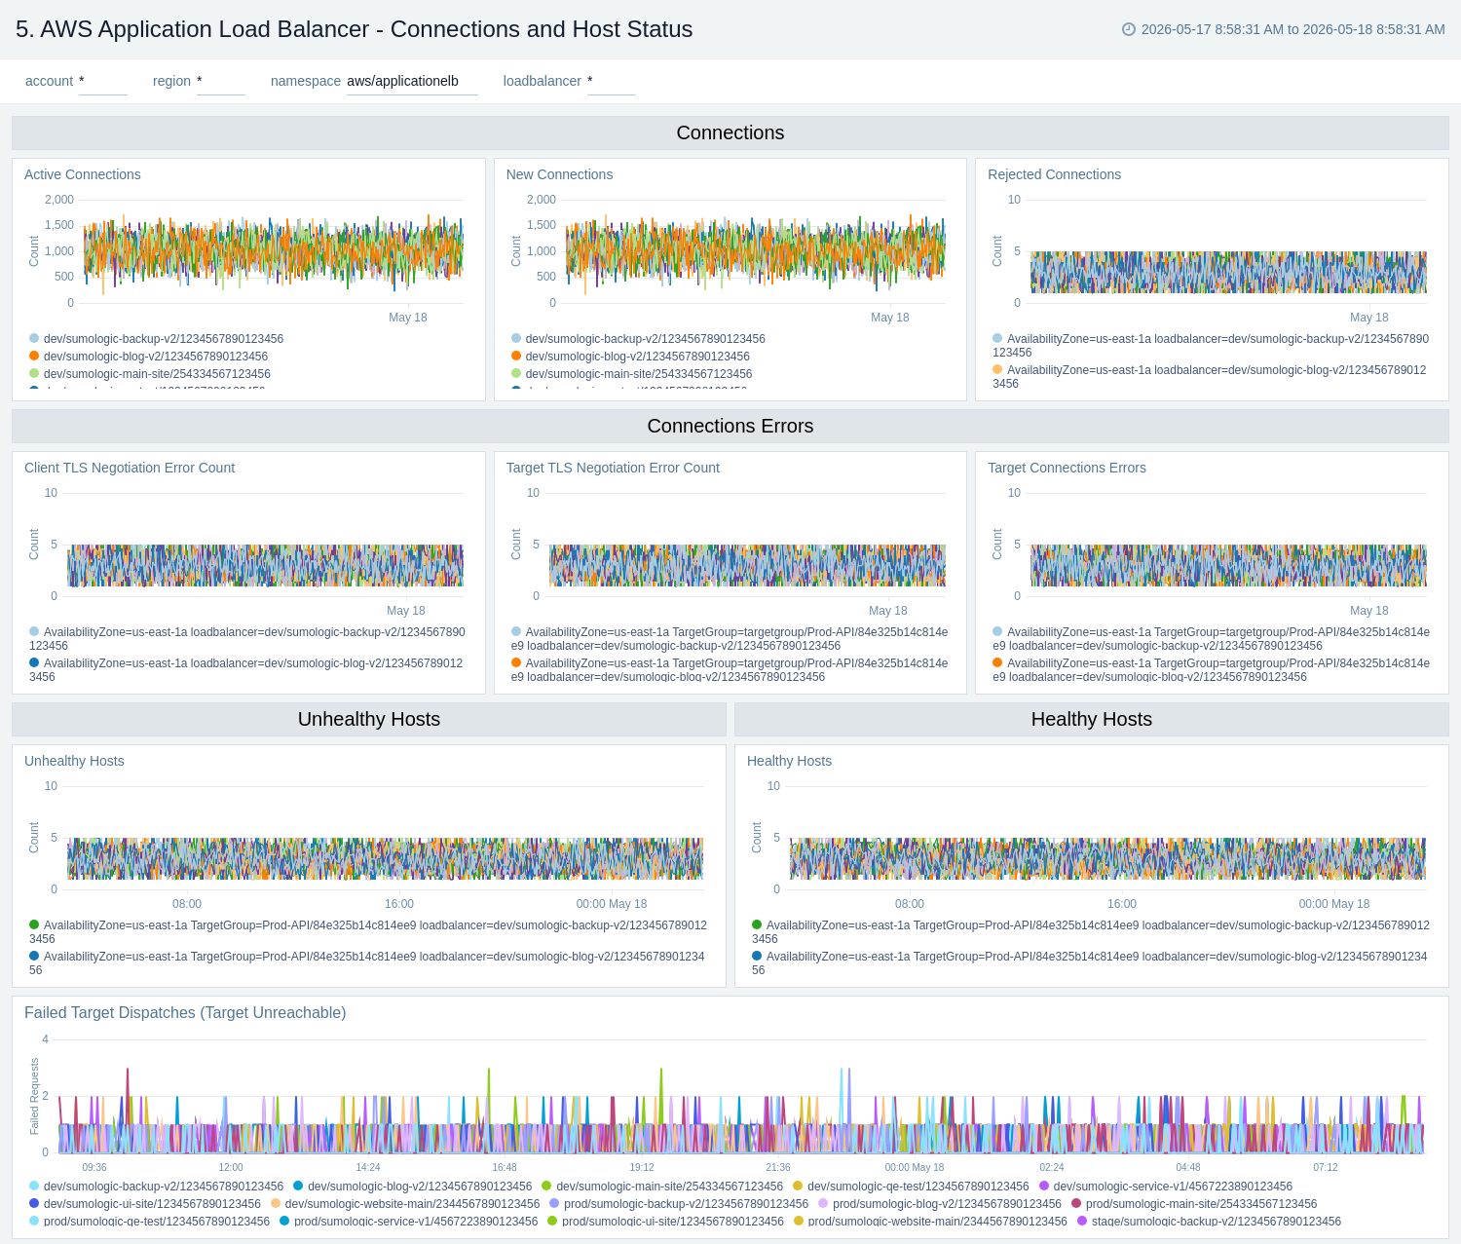Open Target TLS Negotiation Error Count panel title
The height and width of the screenshot is (1244, 1461).
coord(613,468)
